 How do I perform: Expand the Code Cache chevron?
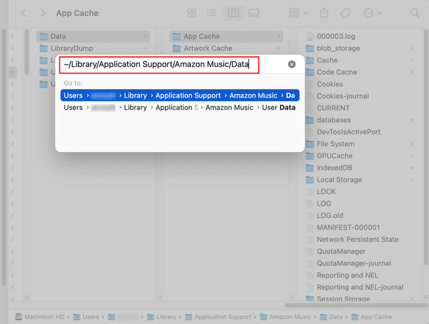coord(411,72)
